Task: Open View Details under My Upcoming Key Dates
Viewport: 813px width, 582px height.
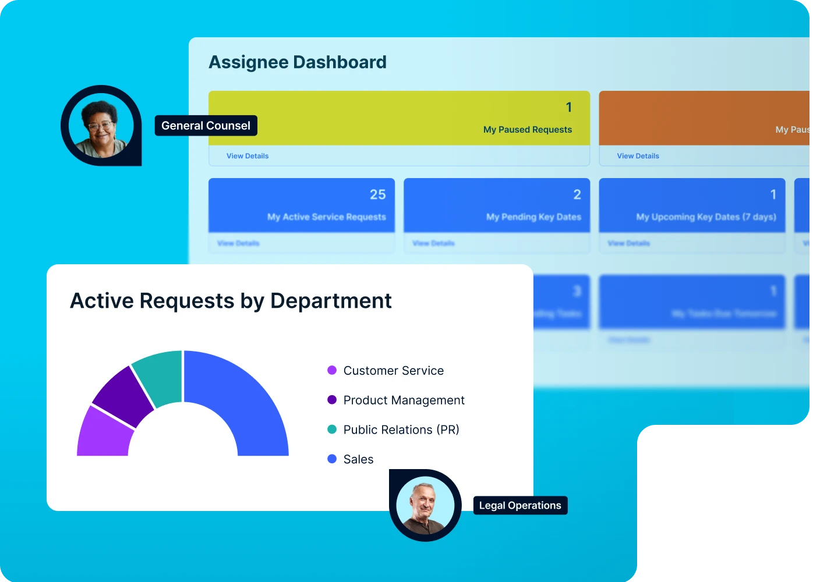Action: click(628, 243)
